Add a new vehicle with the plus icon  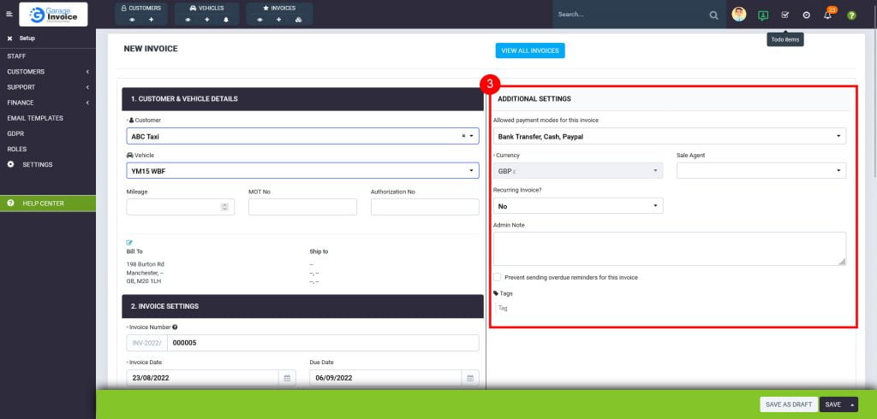(x=207, y=20)
